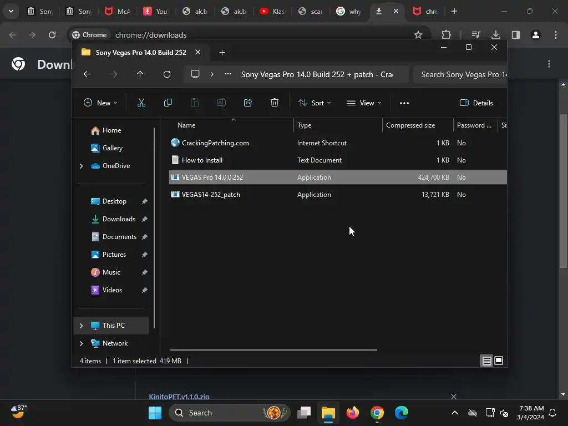Open Chrome tab search dropdown arrow
Viewport: 568px width, 426px height.
11,11
